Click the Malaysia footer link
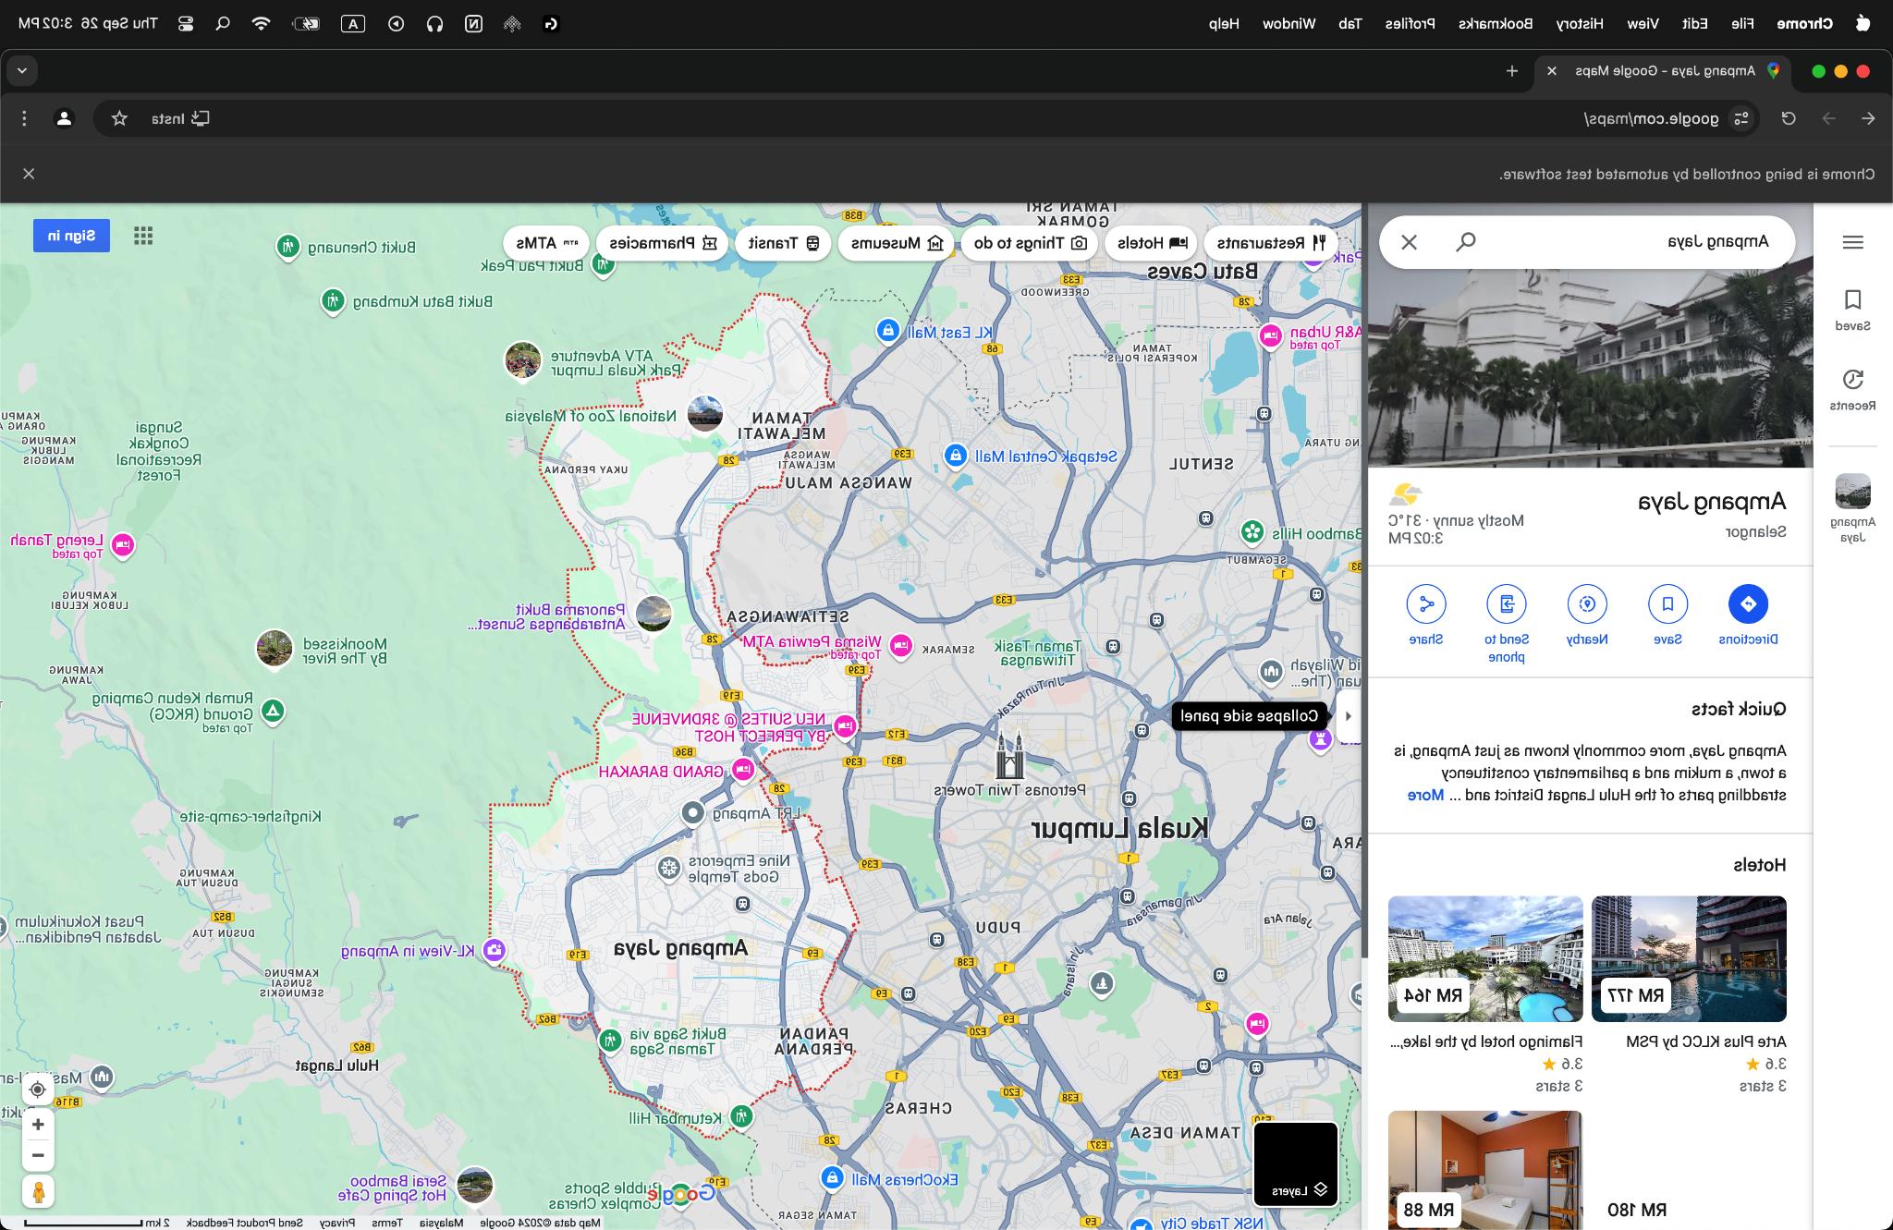 point(442,1223)
